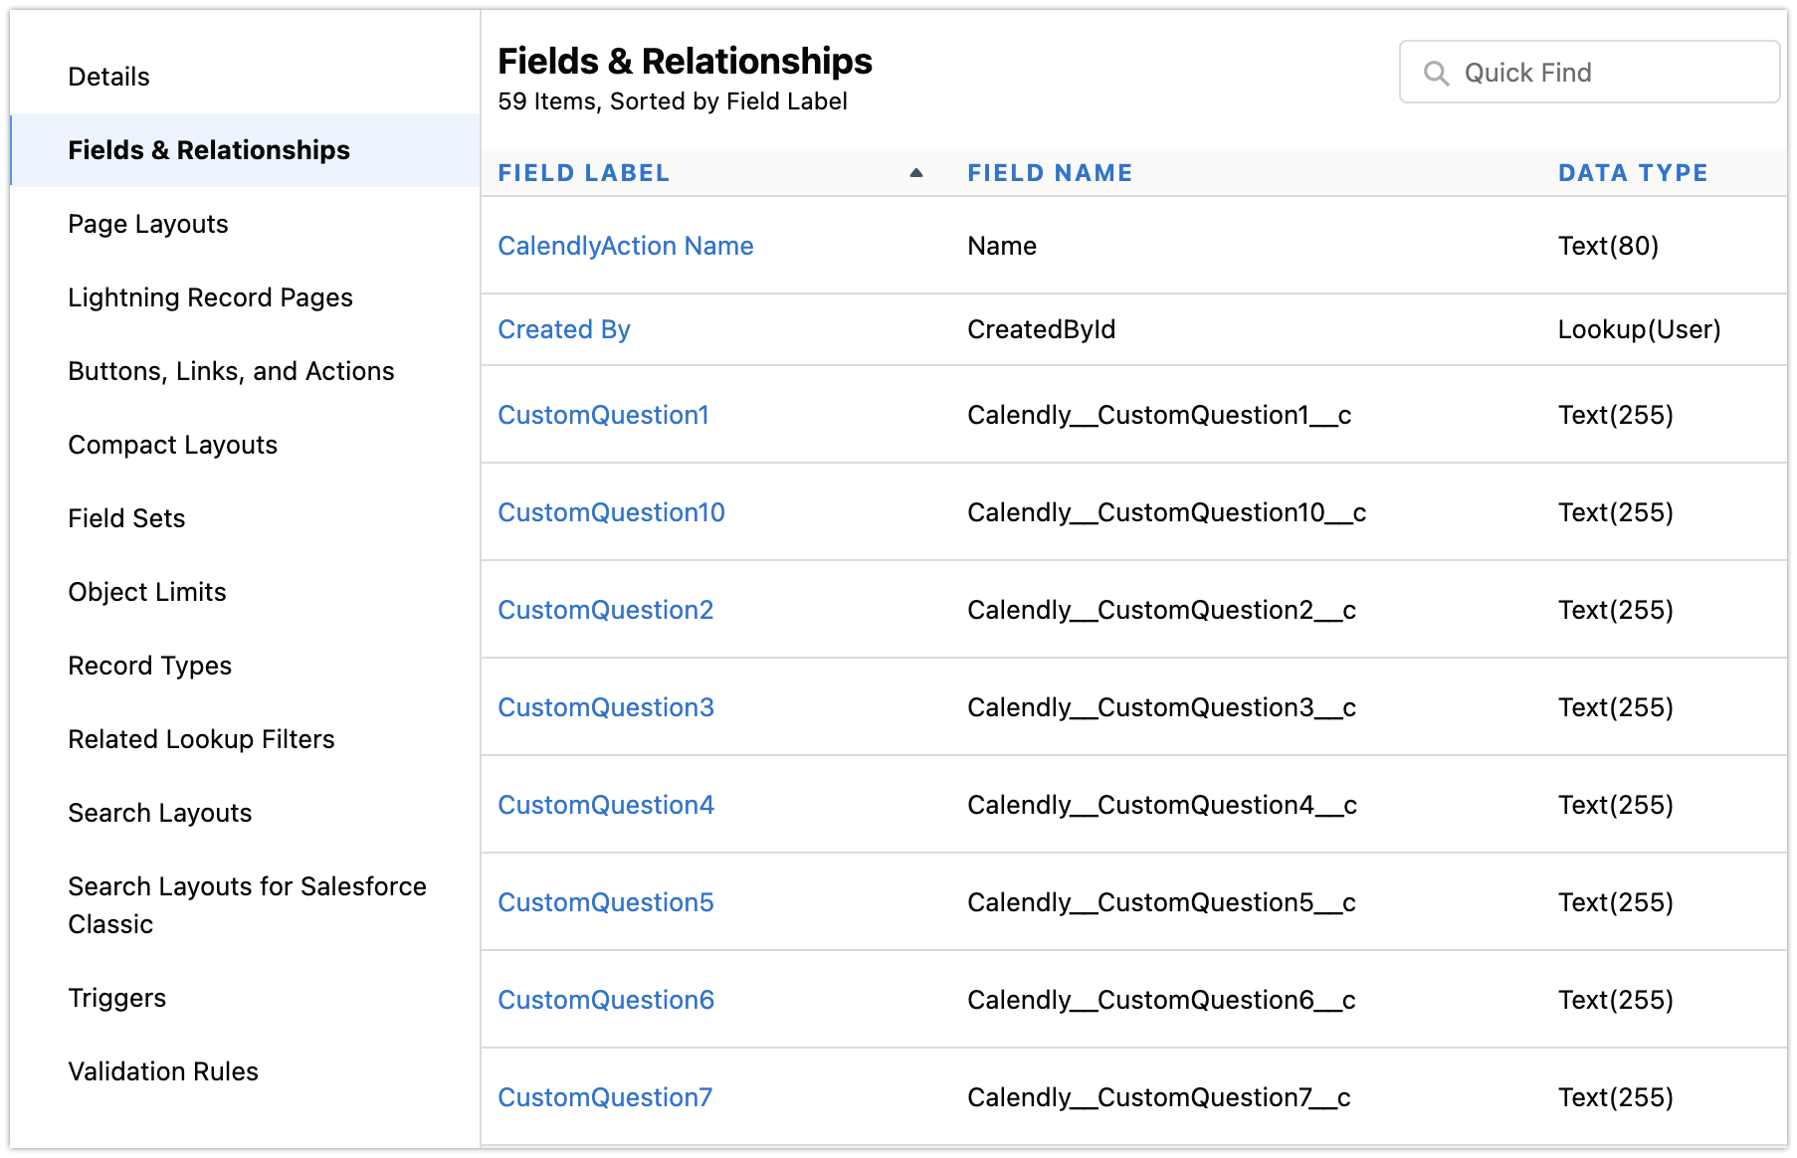The image size is (1797, 1158).
Task: Open the Compact Layouts section
Action: pyautogui.click(x=172, y=445)
